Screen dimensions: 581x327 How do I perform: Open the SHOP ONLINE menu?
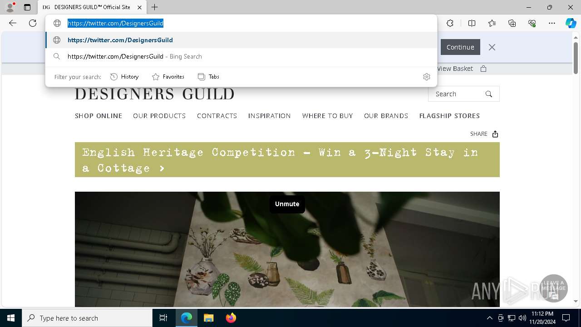[98, 116]
